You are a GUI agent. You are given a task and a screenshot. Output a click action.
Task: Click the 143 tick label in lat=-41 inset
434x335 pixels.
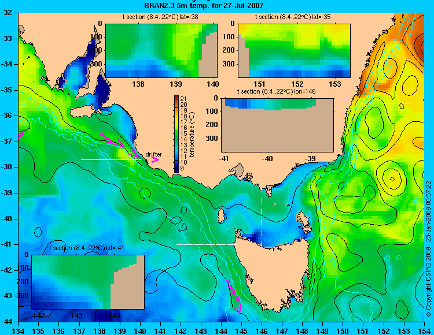click(x=76, y=315)
